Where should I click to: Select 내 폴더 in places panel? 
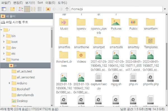coord(27,16)
